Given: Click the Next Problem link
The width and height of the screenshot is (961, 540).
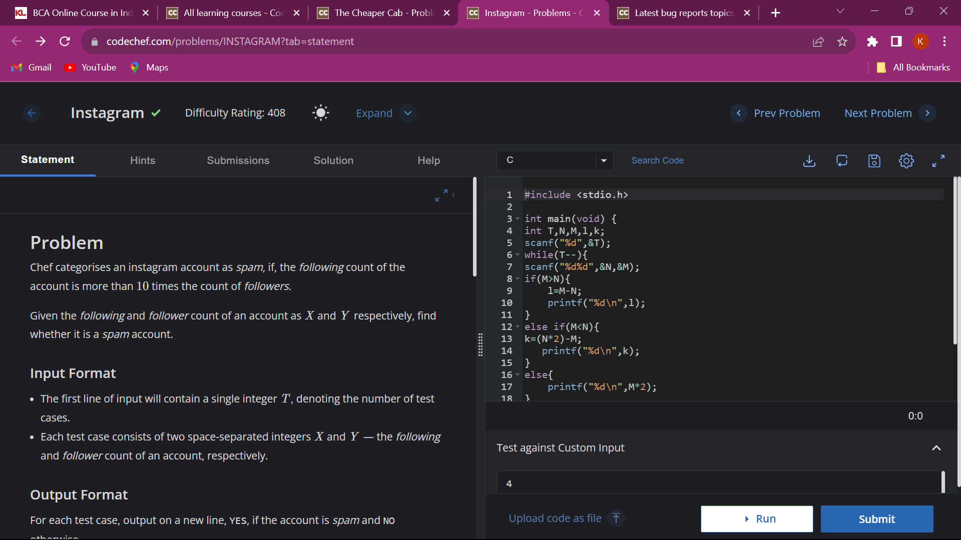Looking at the screenshot, I should coord(878,113).
